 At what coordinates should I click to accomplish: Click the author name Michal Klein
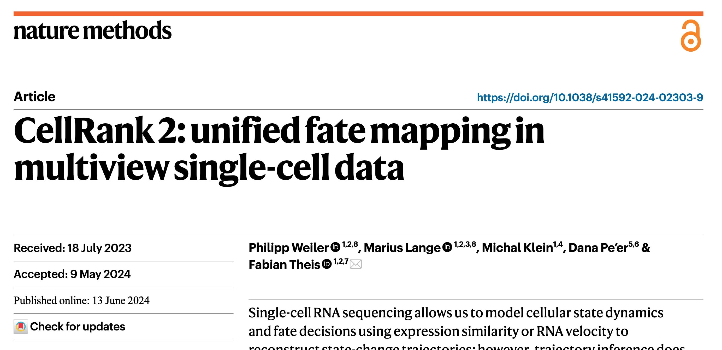point(517,248)
